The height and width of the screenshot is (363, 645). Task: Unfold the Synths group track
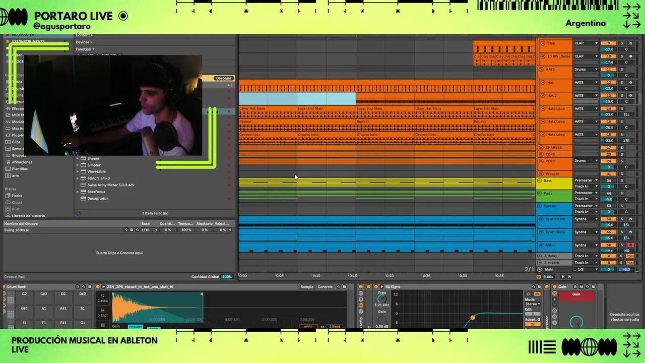click(540, 206)
